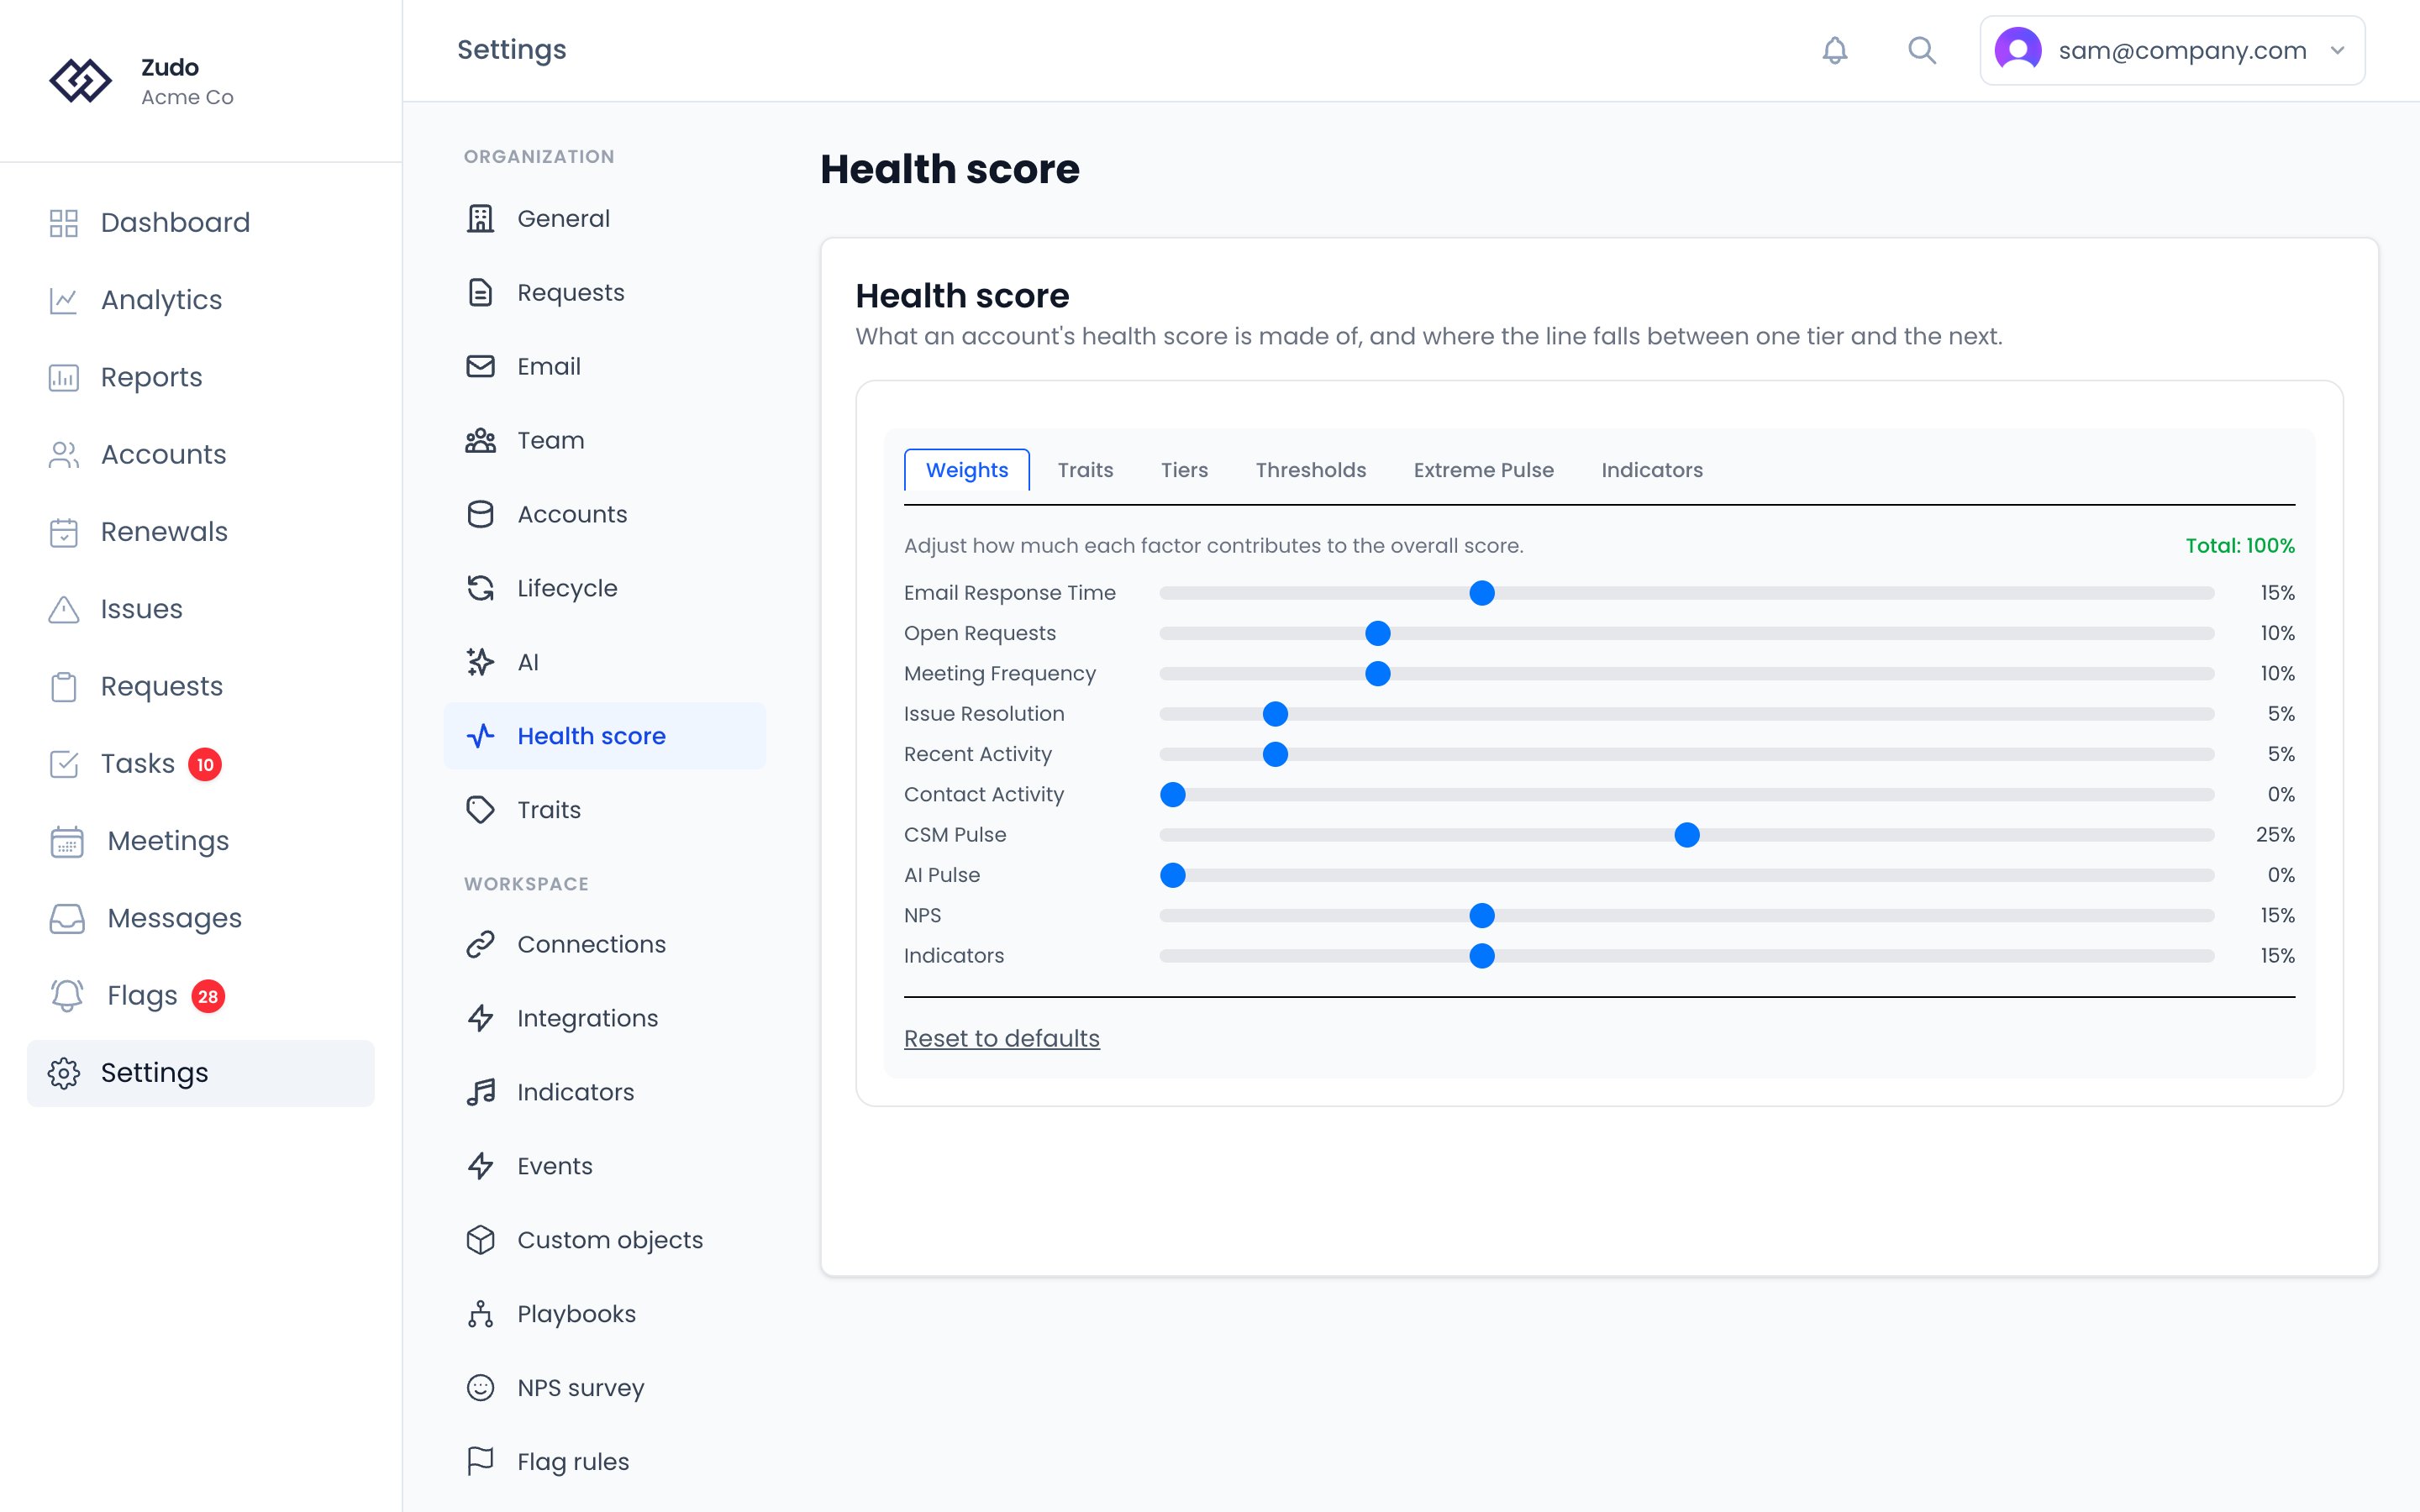2420x1512 pixels.
Task: Click the Indicators music note icon
Action: 481,1092
